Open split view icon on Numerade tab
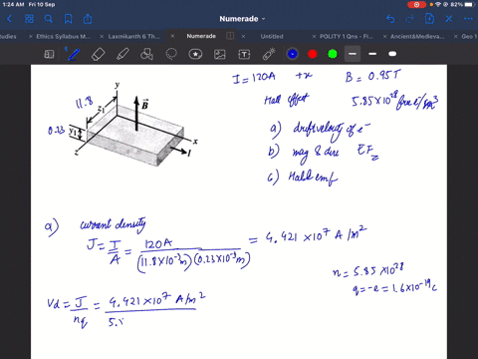The image size is (478, 359). click(230, 36)
